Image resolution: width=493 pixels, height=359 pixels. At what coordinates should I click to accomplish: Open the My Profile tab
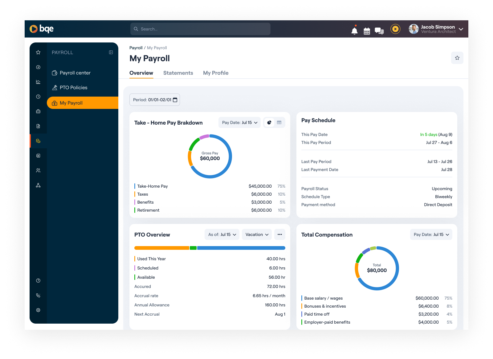(x=216, y=73)
